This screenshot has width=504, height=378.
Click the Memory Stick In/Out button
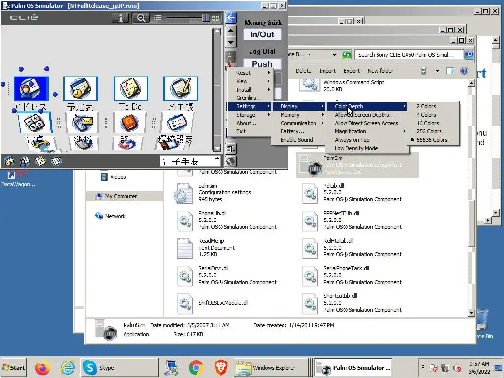pyautogui.click(x=262, y=34)
